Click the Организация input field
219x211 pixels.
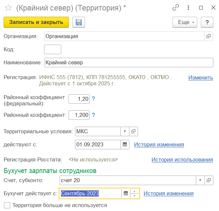click(x=124, y=36)
